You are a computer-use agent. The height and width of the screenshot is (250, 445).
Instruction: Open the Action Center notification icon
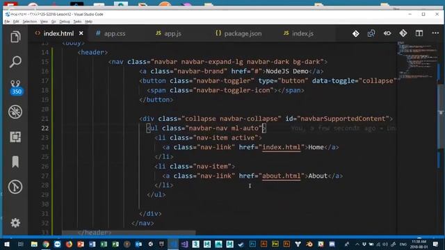pos(436,244)
